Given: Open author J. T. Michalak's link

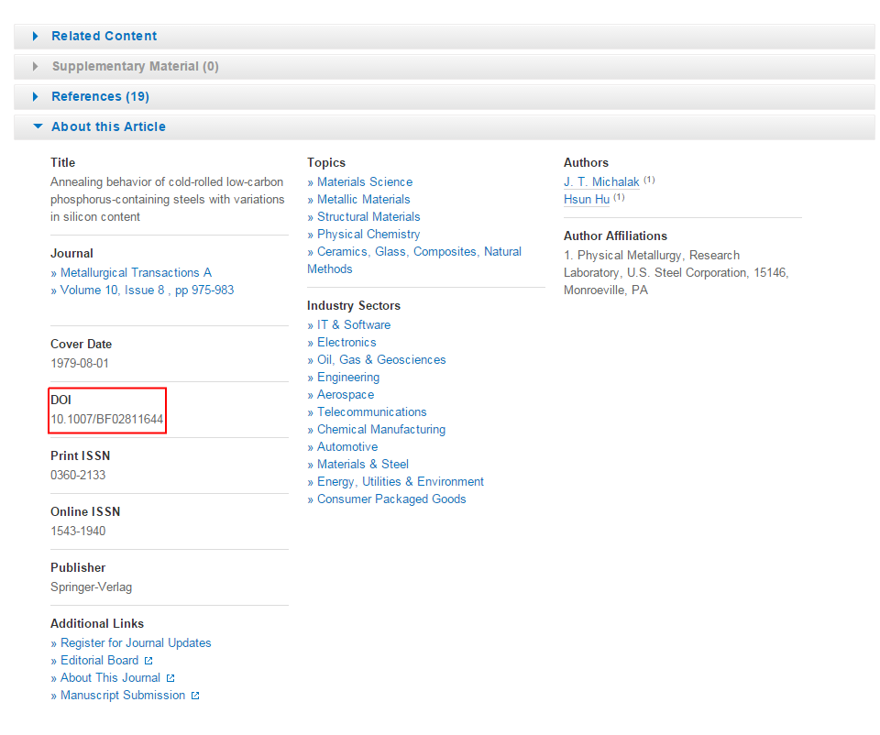Looking at the screenshot, I should (601, 182).
